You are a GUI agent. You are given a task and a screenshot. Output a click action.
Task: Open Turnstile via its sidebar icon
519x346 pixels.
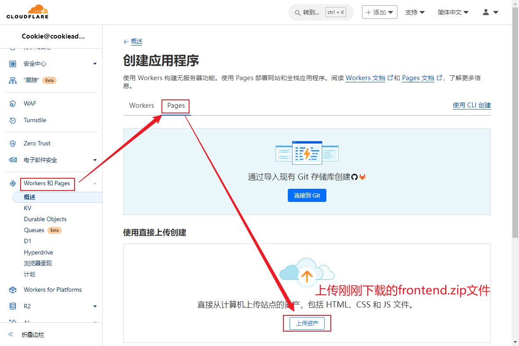pyautogui.click(x=13, y=120)
